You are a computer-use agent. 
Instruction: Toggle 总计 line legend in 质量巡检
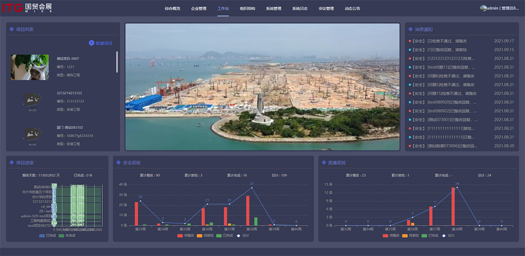448,235
